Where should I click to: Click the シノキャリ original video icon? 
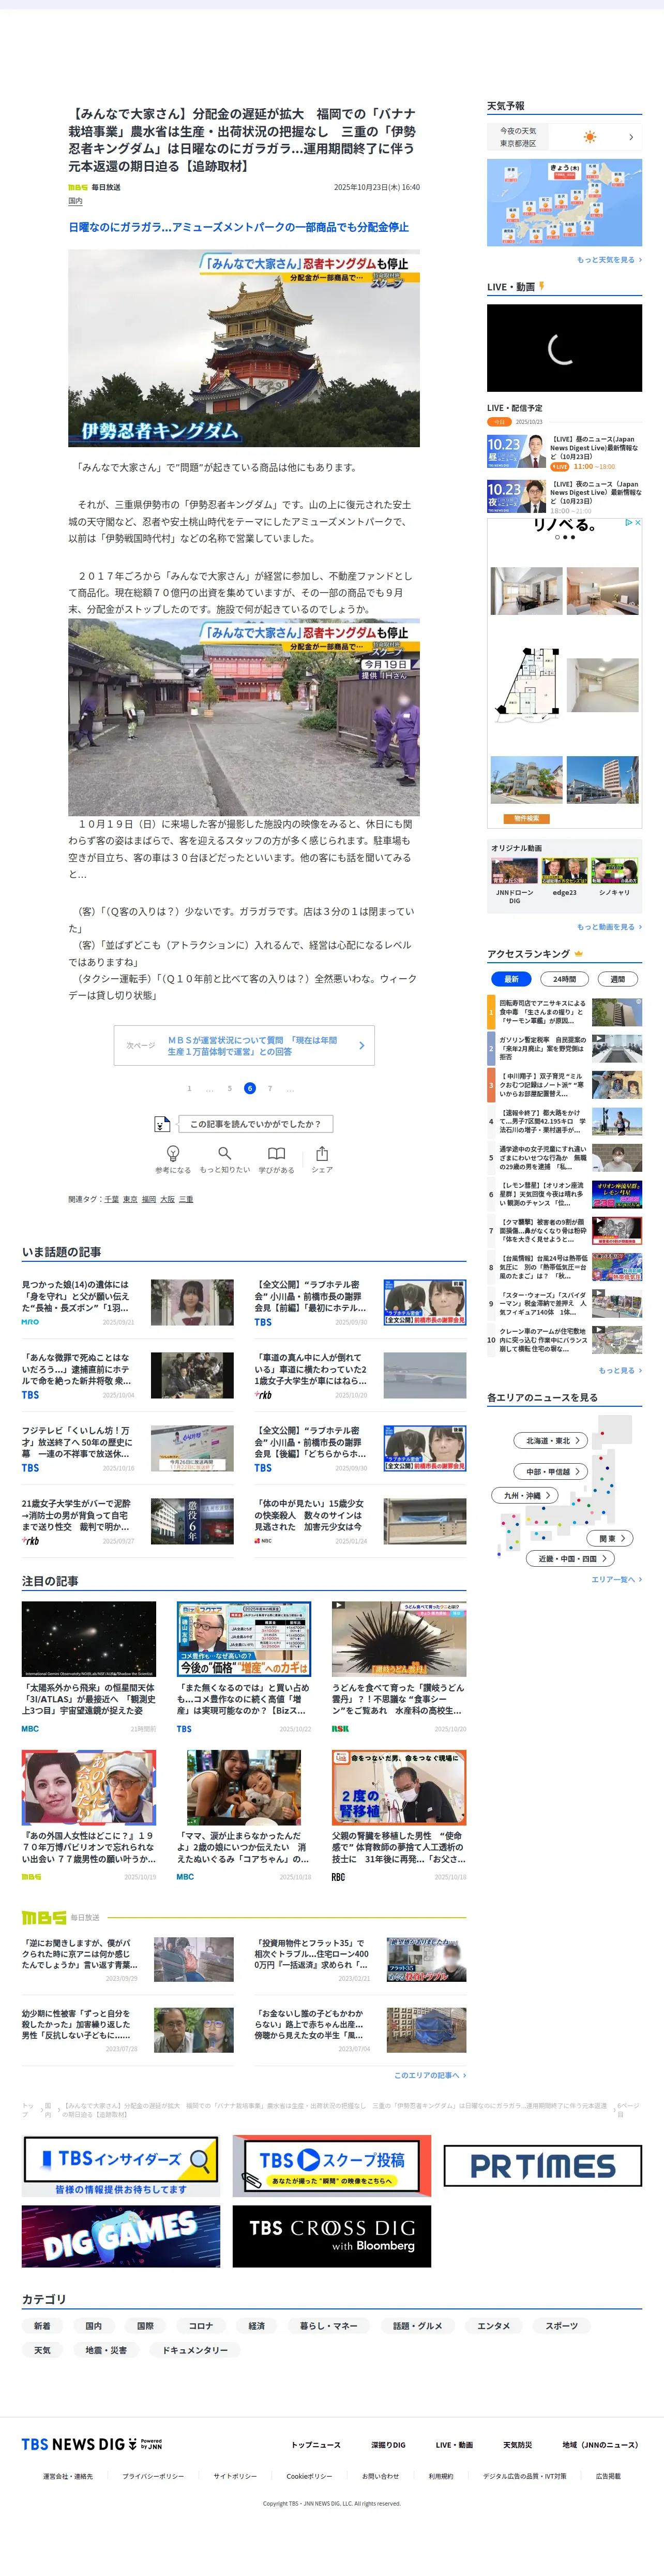pyautogui.click(x=614, y=871)
